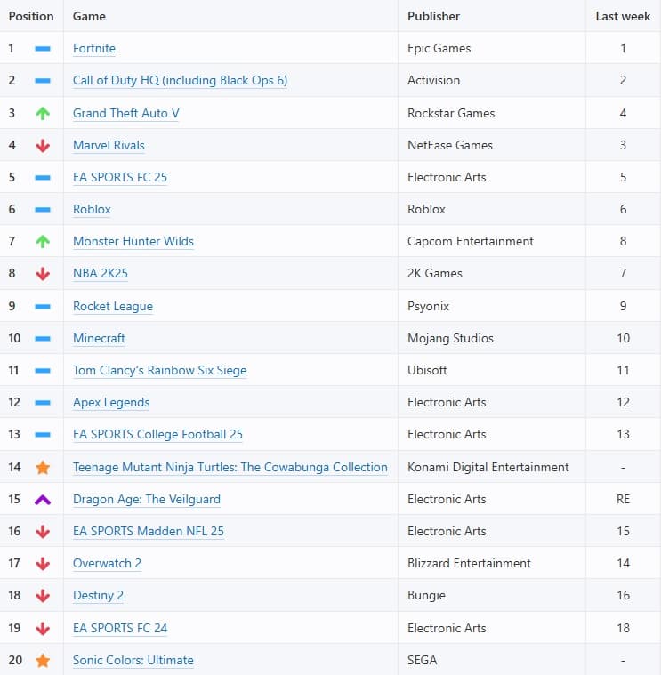
Task: Click the red down arrow beside NBA 2K25
Action: (x=43, y=274)
